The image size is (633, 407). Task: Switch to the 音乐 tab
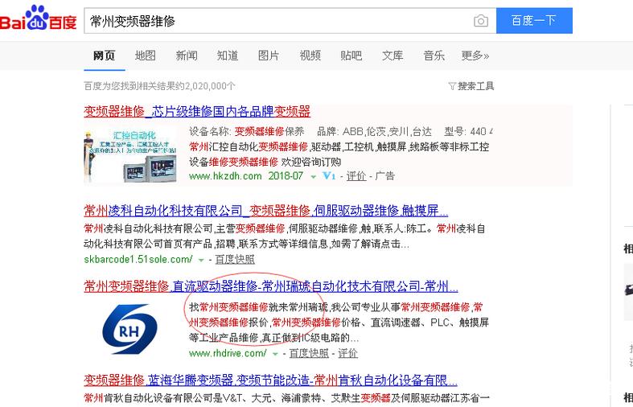coord(434,55)
